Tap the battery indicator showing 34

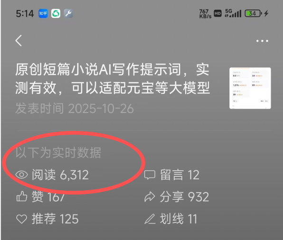(x=254, y=14)
